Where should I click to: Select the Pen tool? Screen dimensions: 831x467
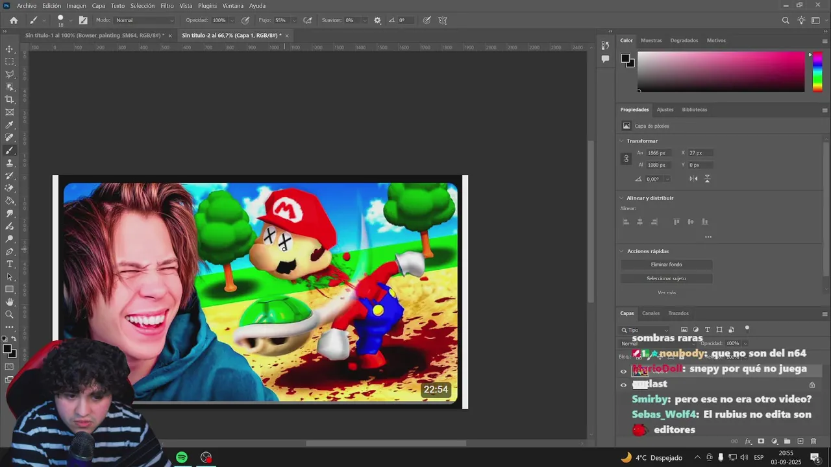(10, 251)
